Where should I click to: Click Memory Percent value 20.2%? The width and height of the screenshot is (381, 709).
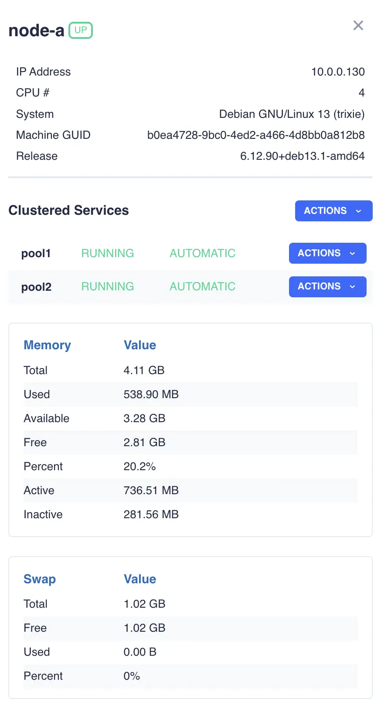(x=139, y=466)
